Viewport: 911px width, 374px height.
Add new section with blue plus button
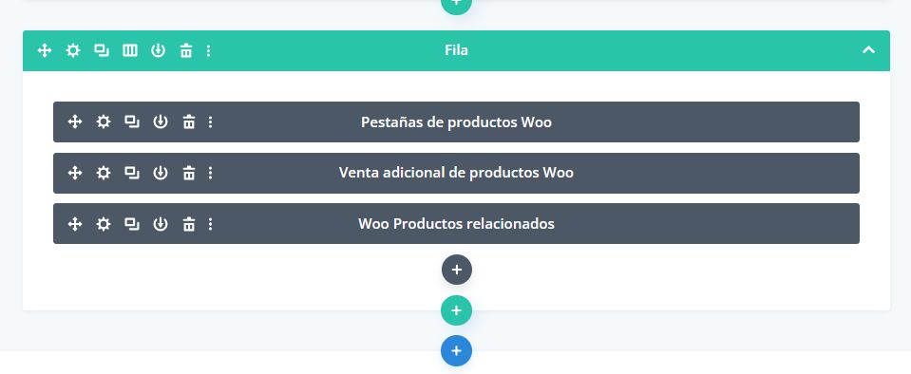coord(457,351)
